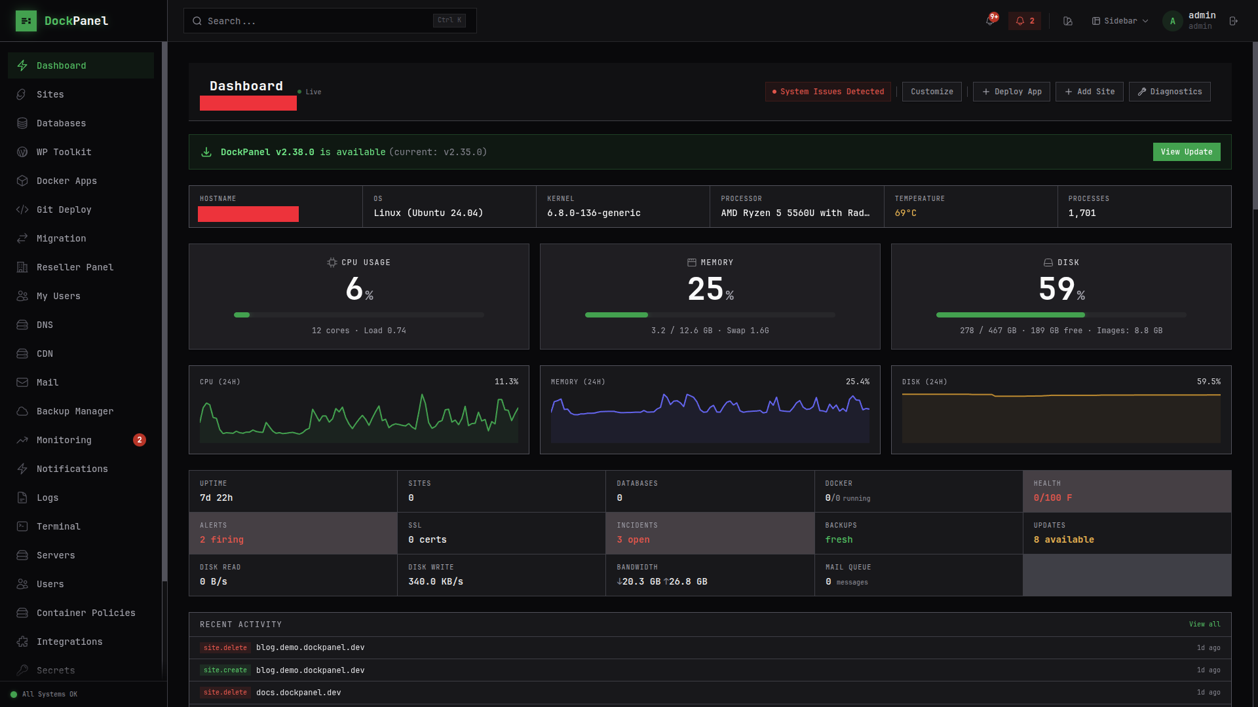Click the Memory (24H) line chart

710,418
